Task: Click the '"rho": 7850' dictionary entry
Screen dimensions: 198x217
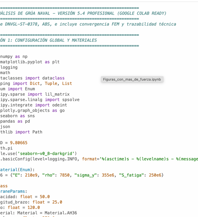Action: pyautogui.click(x=57, y=175)
